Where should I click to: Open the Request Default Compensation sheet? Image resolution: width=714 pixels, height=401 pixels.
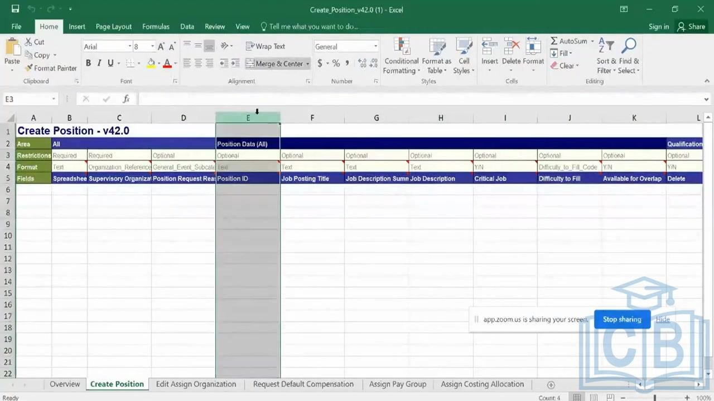(303, 384)
